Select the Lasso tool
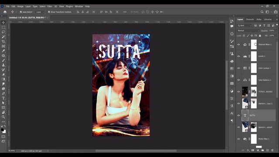Viewport: 279px width, 157px height. coord(3,32)
